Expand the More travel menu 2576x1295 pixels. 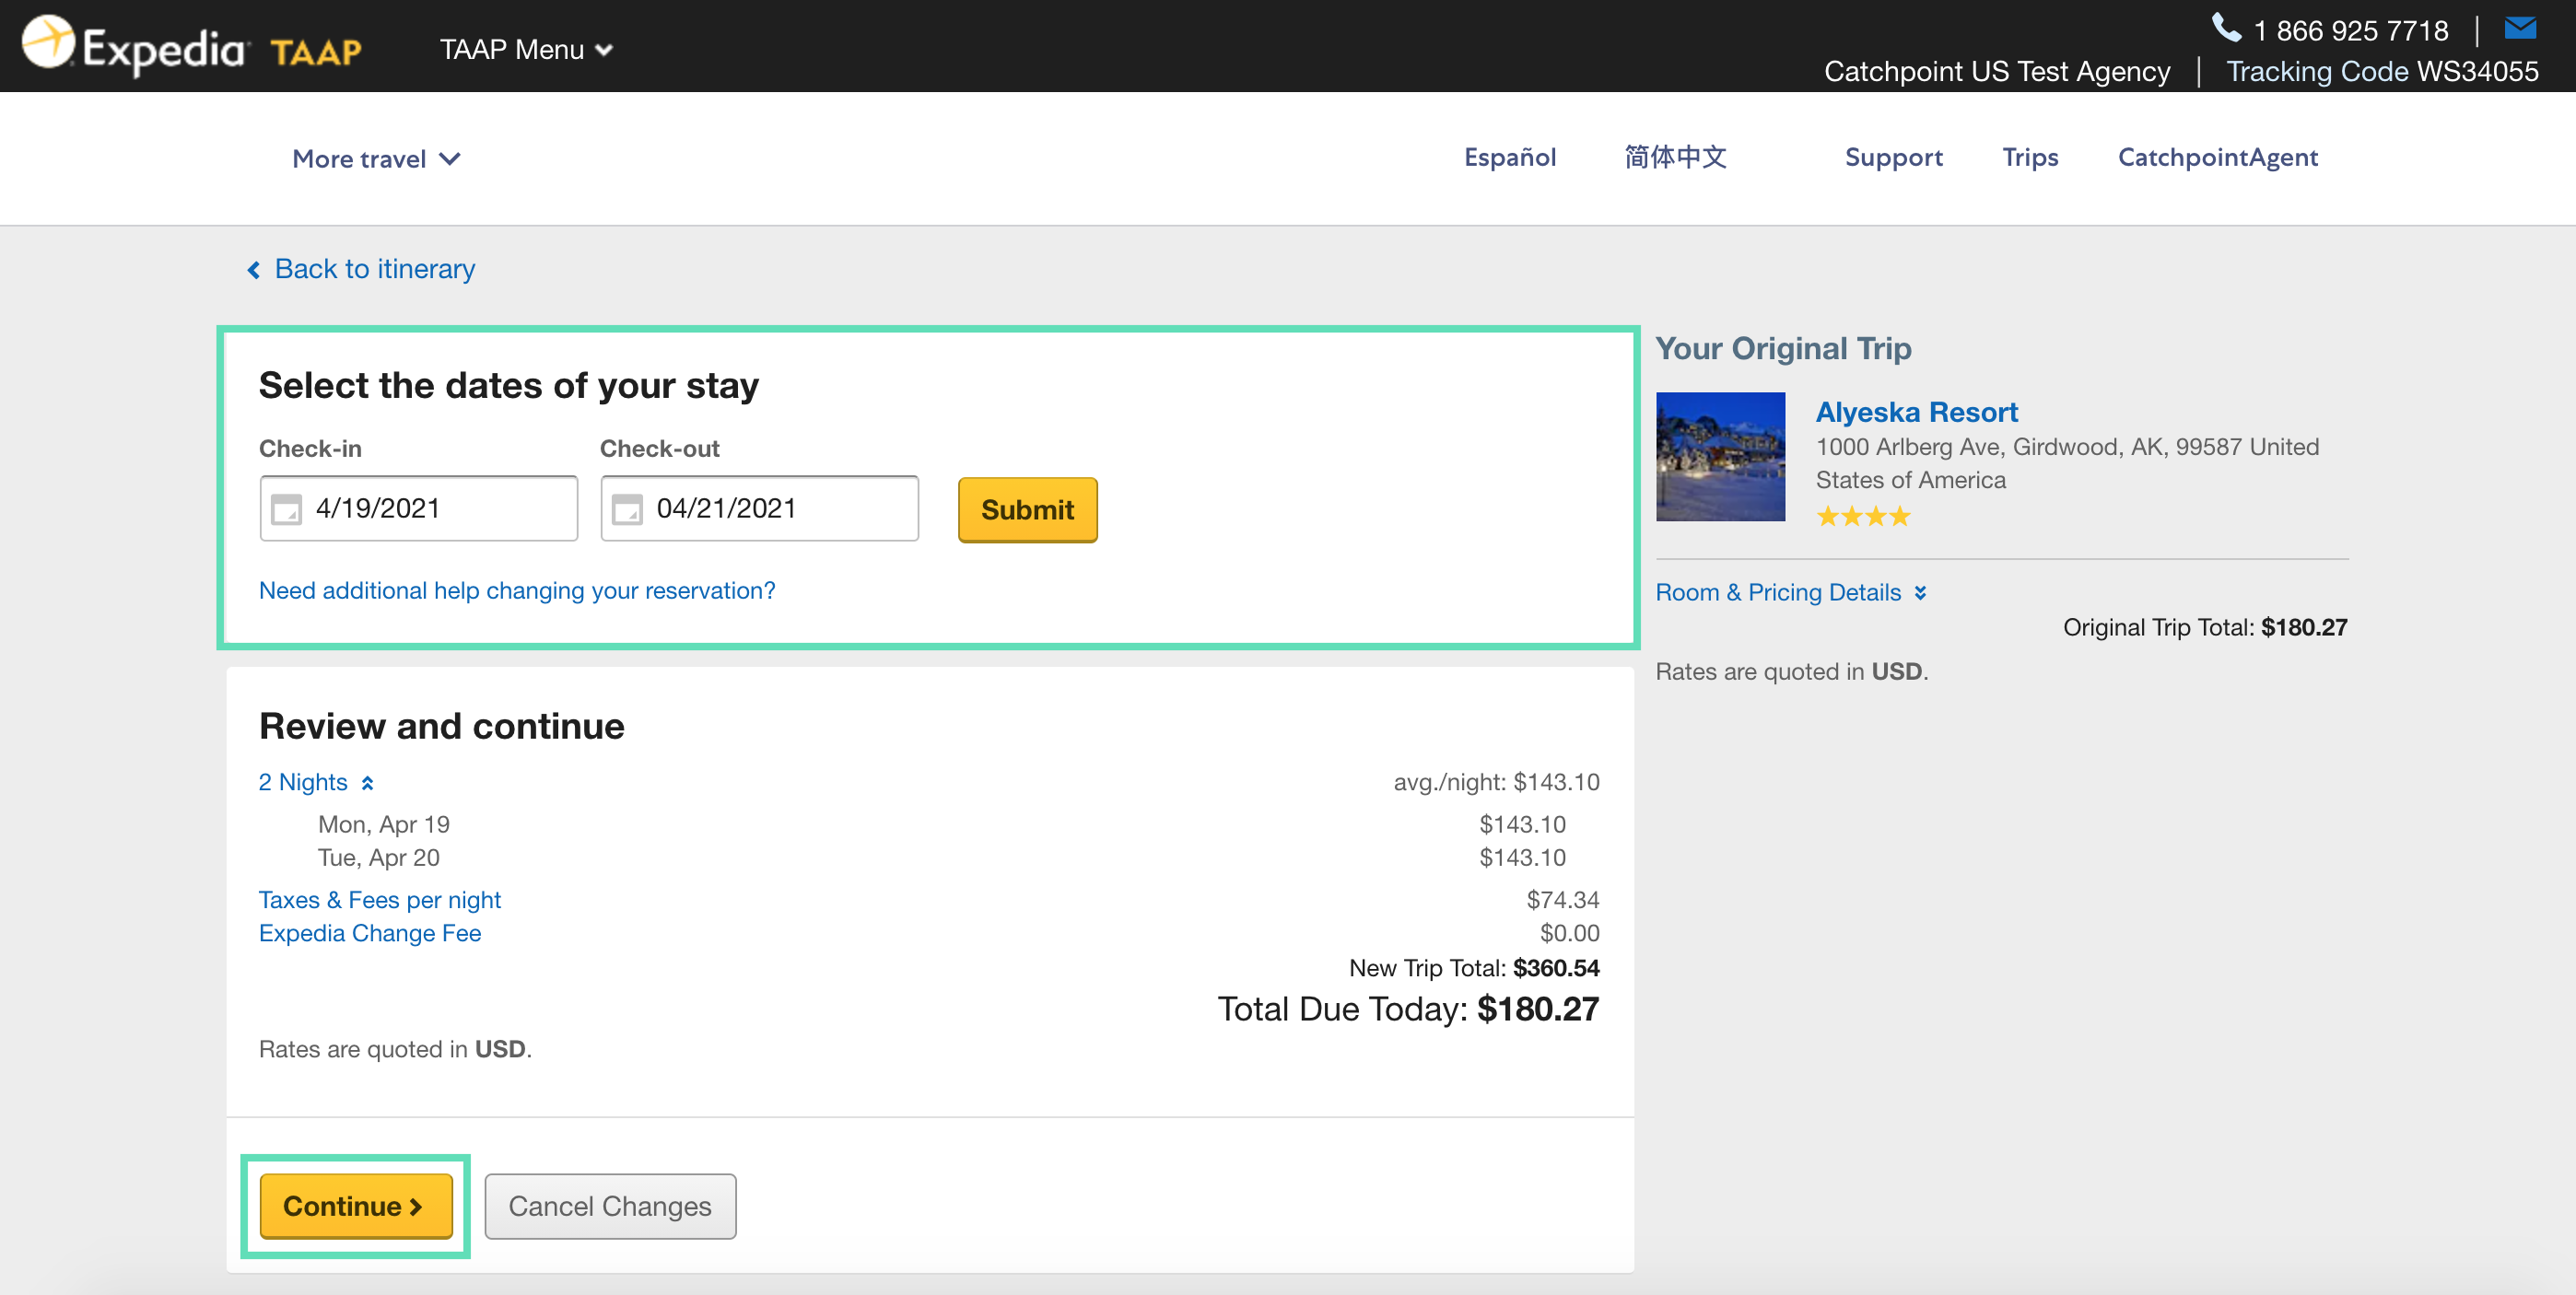[x=376, y=158]
